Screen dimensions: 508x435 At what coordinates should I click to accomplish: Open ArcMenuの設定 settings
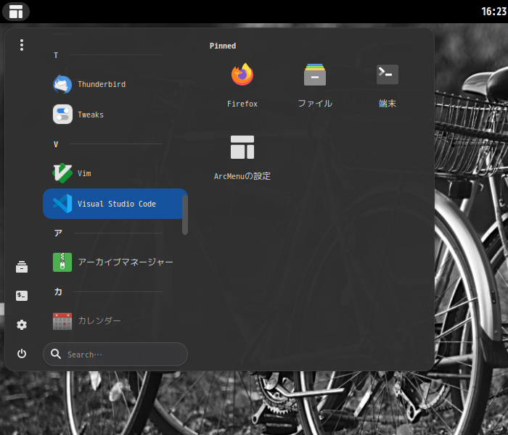242,157
